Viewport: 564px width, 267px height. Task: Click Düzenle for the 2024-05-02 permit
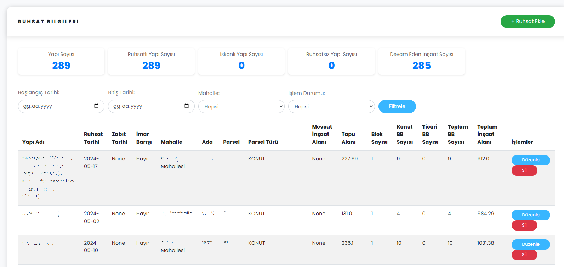530,215
